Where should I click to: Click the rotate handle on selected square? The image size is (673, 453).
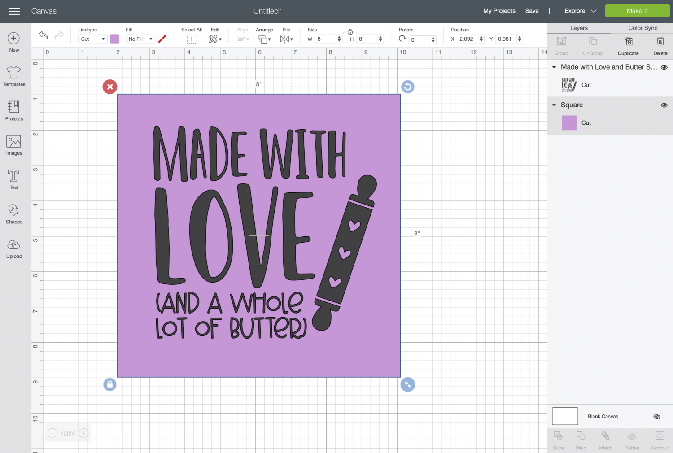(407, 87)
